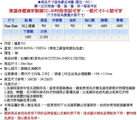Select the 胸圍 column header
Image resolution: width=137 pixels, height=120 pixels.
[28, 21]
